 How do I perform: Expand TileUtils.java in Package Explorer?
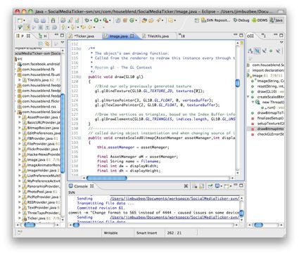(20, 80)
